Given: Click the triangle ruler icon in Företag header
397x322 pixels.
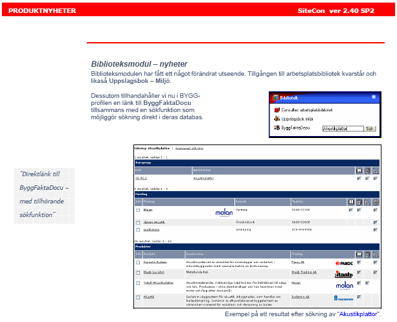Looking at the screenshot, I should 367,202.
